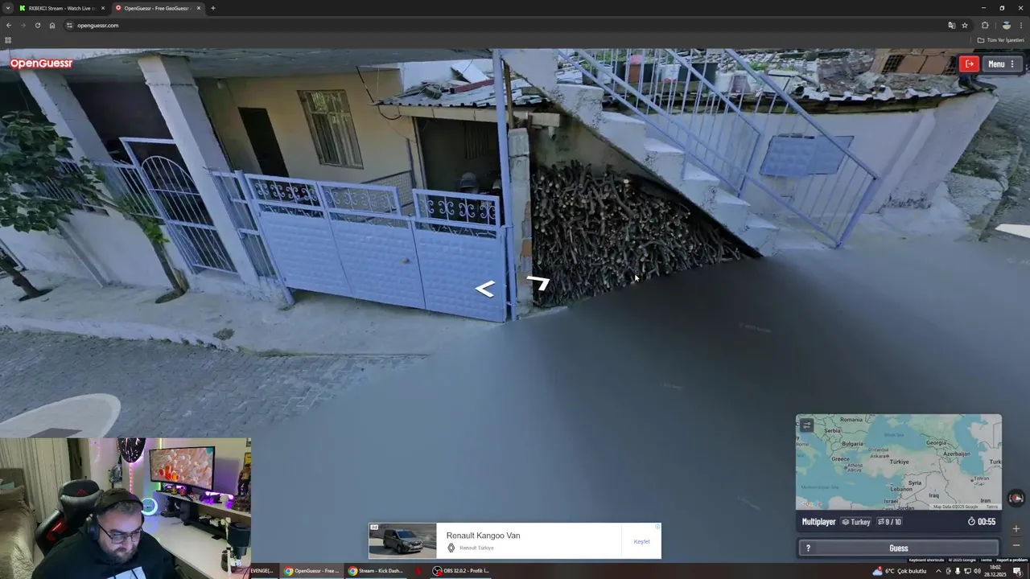1030x579 pixels.
Task: Open the Tüm Yer İşaretleri bookmarks folder
Action: coord(1001,39)
